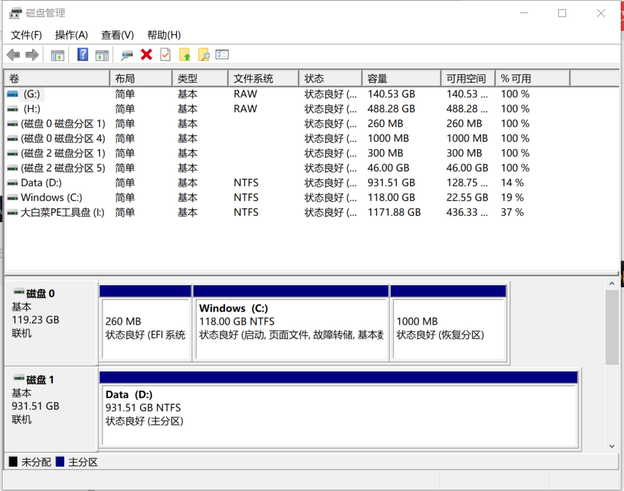Click the 磁盘 0 disk label panel
The width and height of the screenshot is (624, 491).
click(51, 323)
